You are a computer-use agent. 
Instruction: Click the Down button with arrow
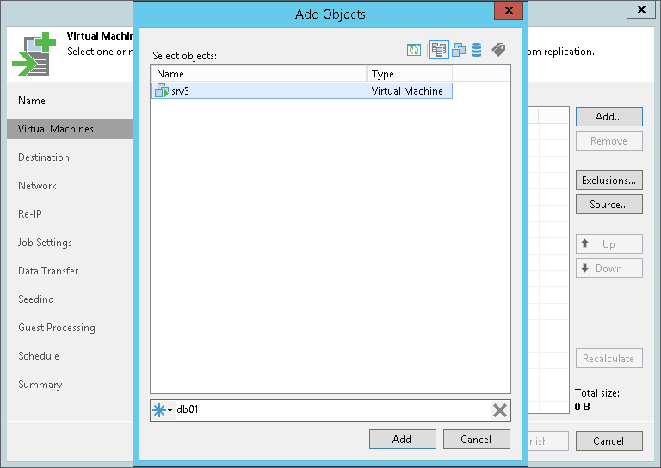point(609,268)
